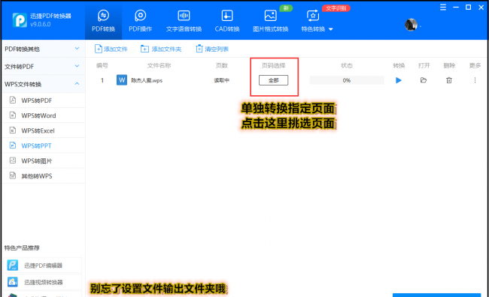Click the WPS file type icon in row 1
This screenshot has height=297, width=489.
tap(122, 80)
